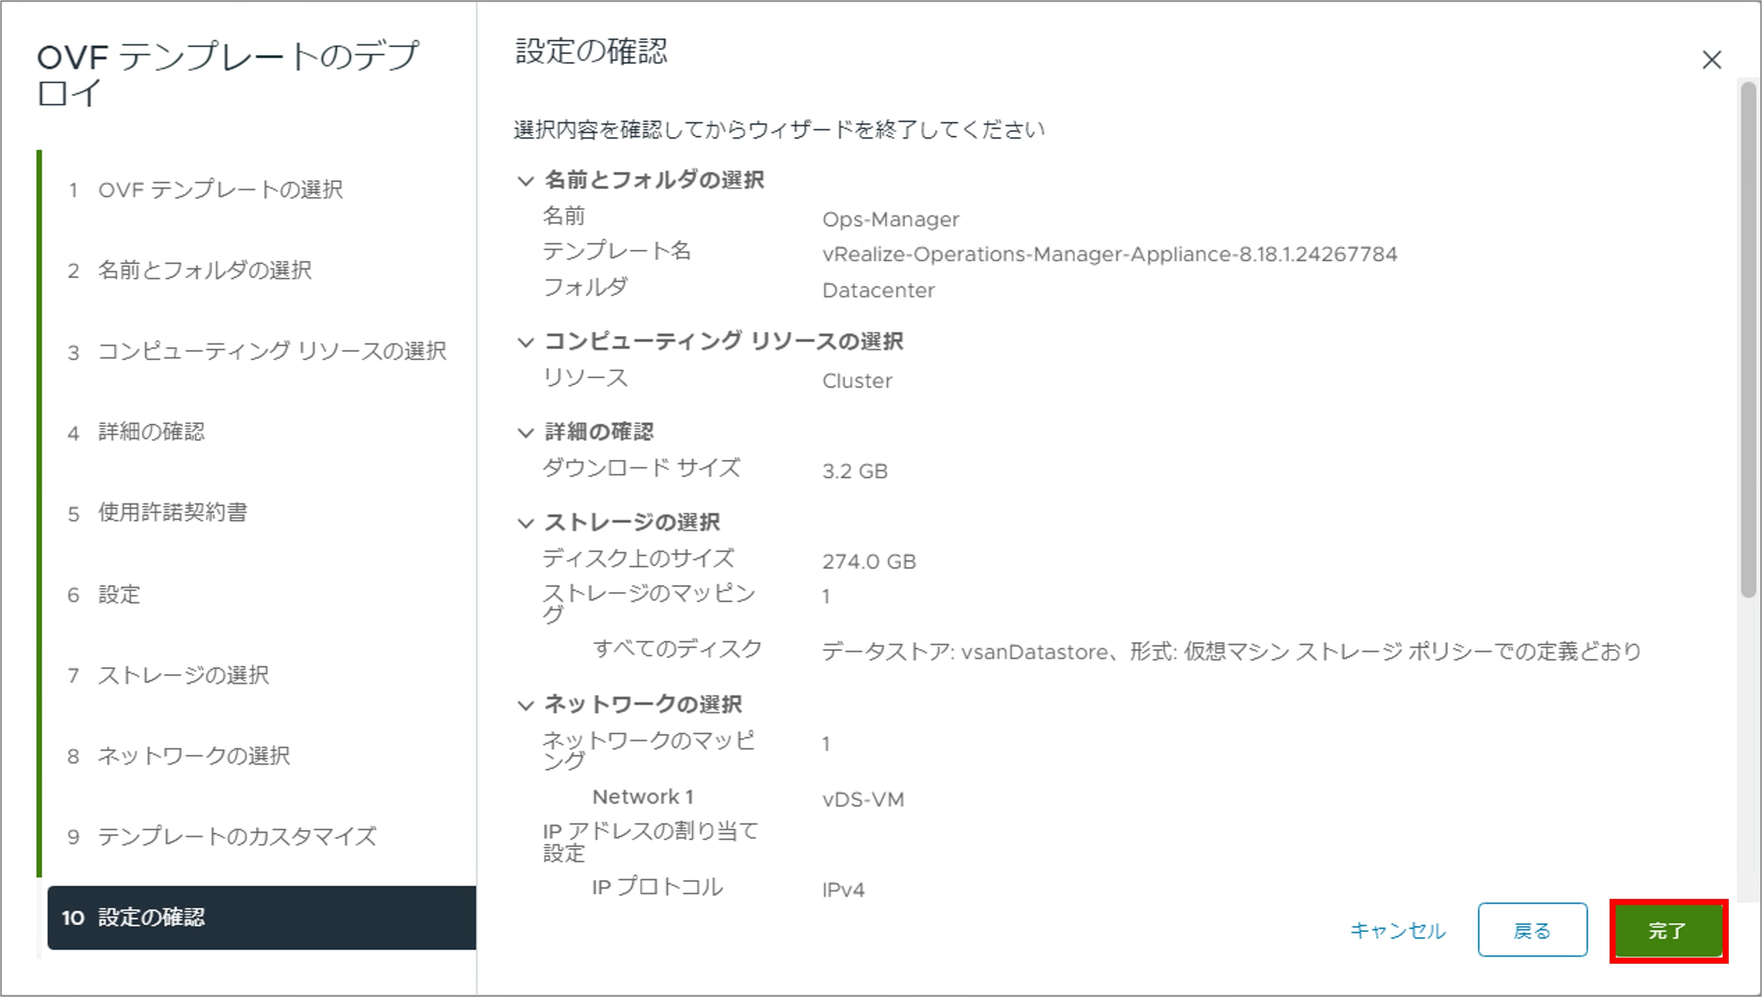The image size is (1762, 997).
Task: Go to step 9 テンプレートのカスタマイズ
Action: click(x=221, y=837)
